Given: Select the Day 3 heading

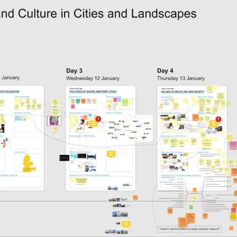Looking at the screenshot, I should coord(74,71).
